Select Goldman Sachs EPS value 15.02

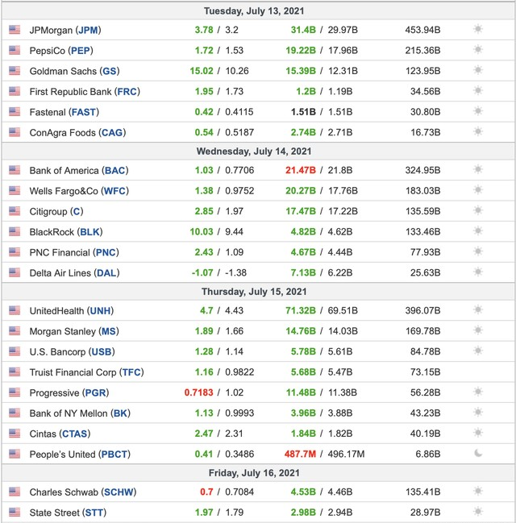[x=202, y=71]
